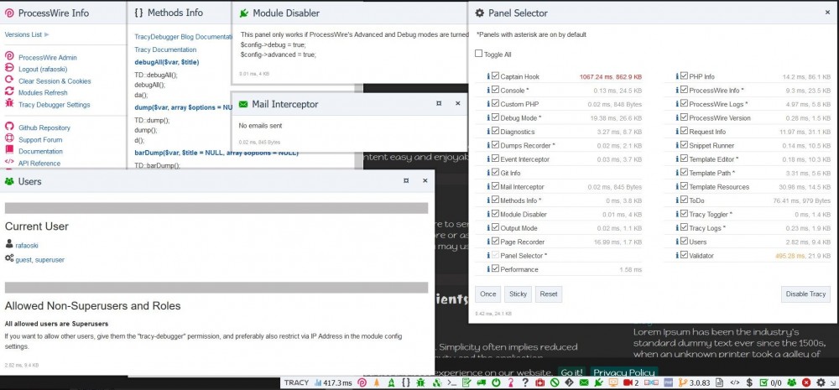Uncheck the PHP Info panel checkbox
Screen dimensions: 839x390
point(685,76)
